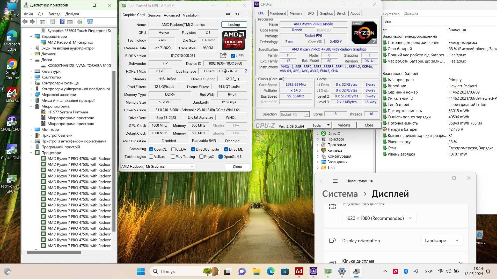Drag CPU core speed slider value
The image size is (497, 279).
tap(295, 84)
